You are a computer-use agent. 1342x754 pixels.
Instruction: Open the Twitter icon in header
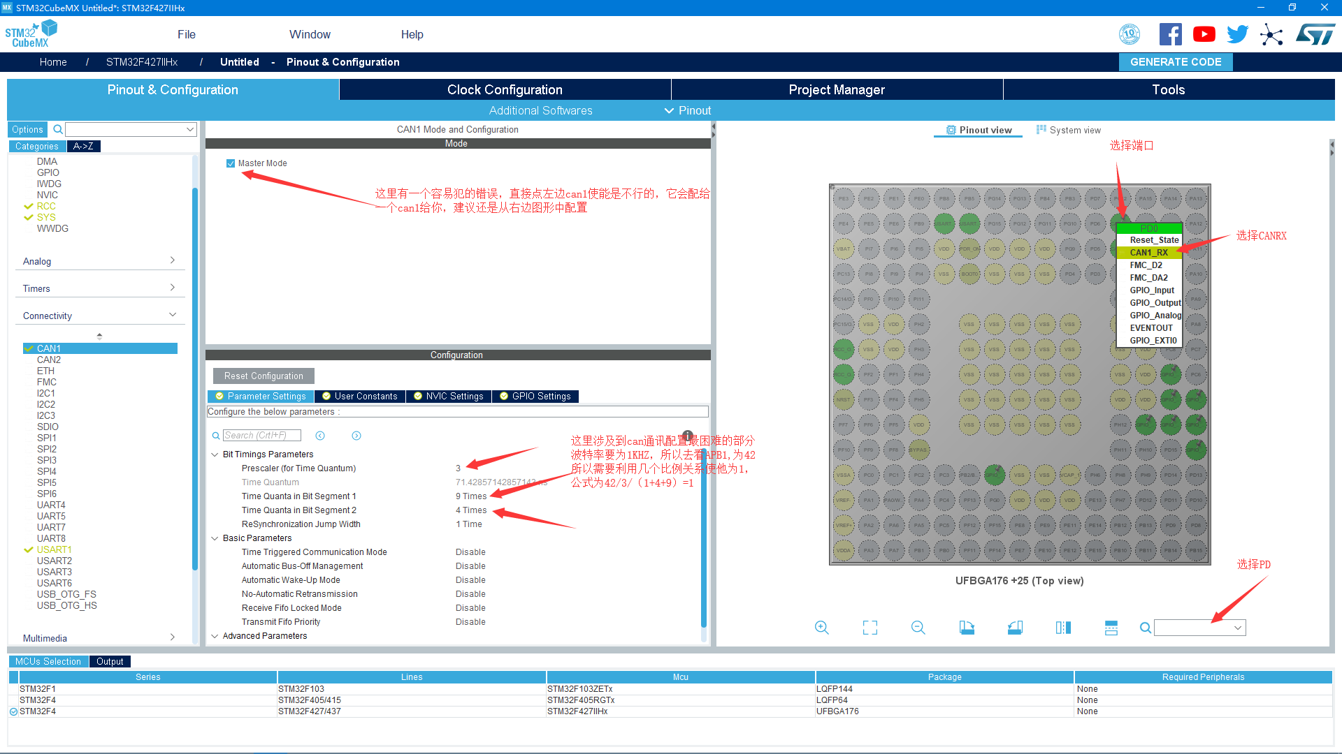1237,34
